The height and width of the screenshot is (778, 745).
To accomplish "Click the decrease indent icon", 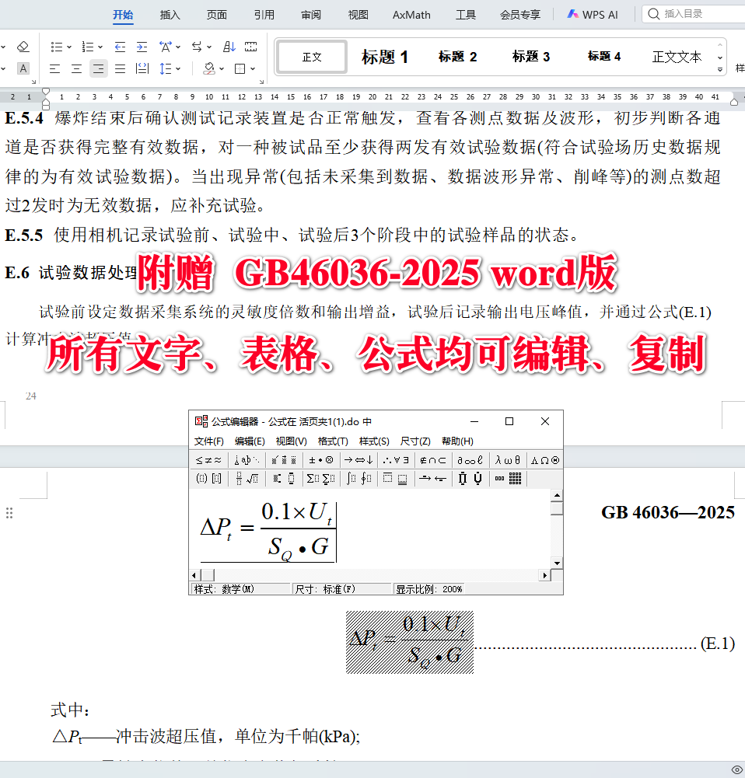I will [121, 46].
